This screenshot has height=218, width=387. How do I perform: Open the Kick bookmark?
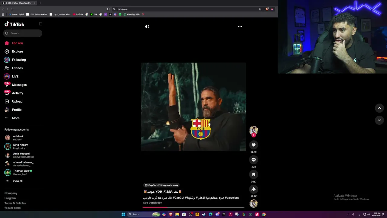[94, 14]
